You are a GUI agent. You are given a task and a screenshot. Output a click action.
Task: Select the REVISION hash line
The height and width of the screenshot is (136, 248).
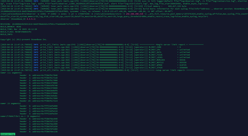40,24
